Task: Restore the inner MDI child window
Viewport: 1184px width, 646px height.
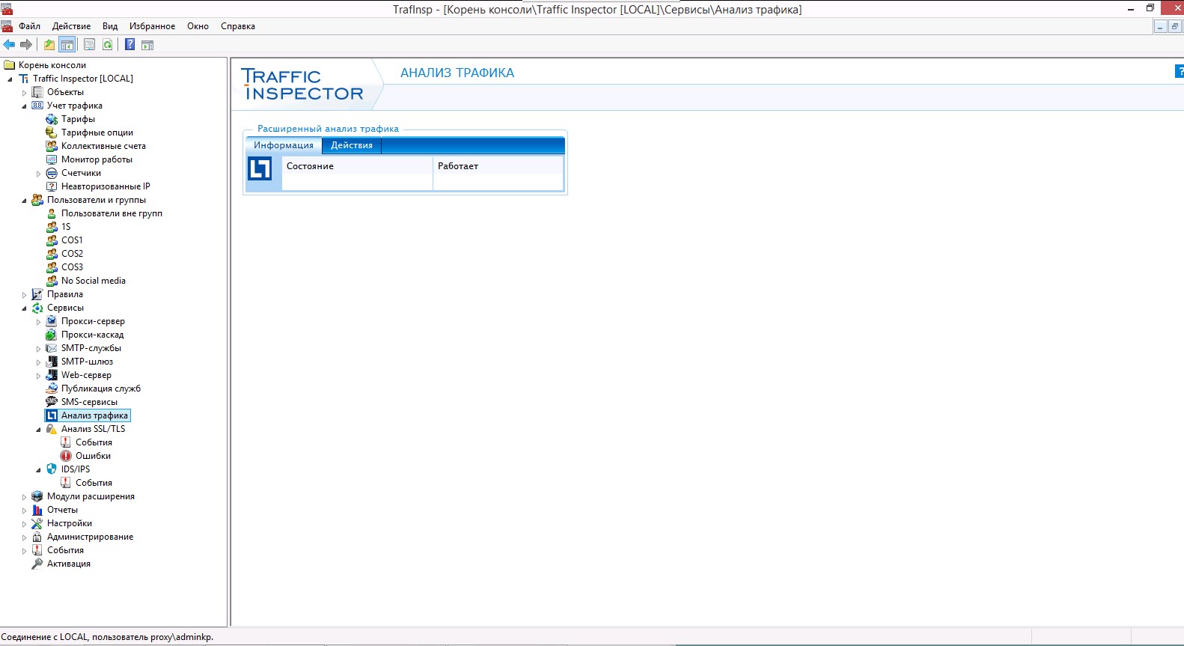Action: pyautogui.click(x=1175, y=27)
